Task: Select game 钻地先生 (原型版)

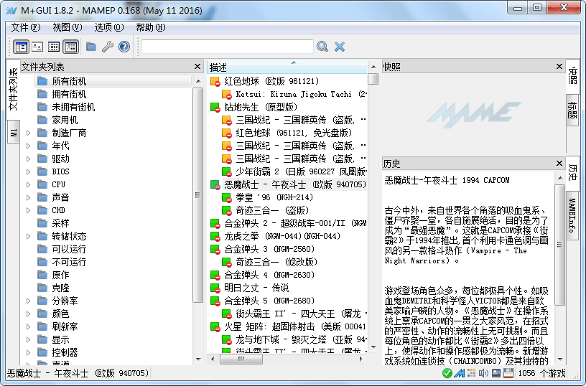Action: coord(261,107)
